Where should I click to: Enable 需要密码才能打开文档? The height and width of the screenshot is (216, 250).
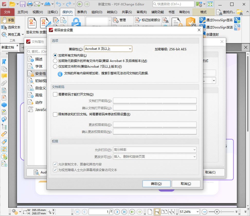(x=55, y=94)
